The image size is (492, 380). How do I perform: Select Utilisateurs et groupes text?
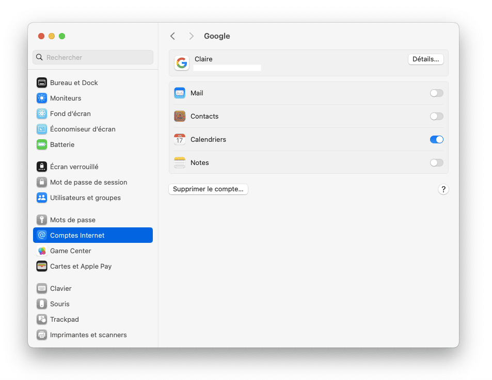click(85, 197)
